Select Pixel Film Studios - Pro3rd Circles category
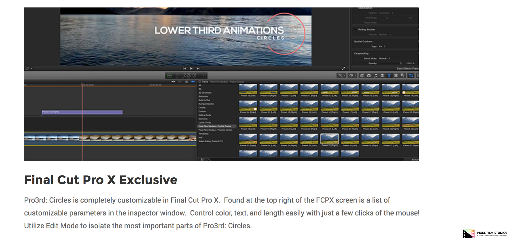This screenshot has height=250, width=519. tap(217, 126)
